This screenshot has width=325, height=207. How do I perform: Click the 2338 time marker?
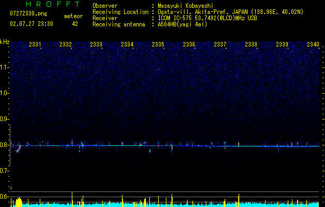251,44
